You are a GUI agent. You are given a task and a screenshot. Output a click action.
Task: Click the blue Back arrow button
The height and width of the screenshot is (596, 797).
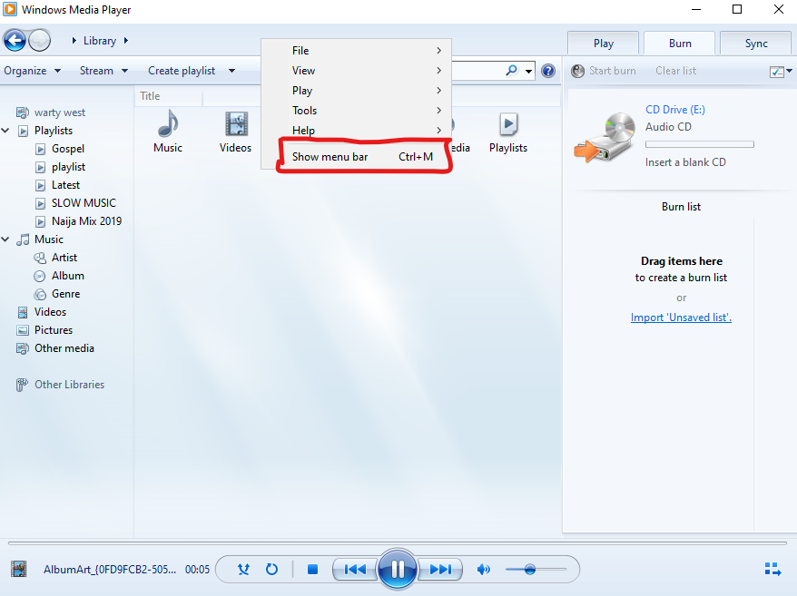[15, 41]
